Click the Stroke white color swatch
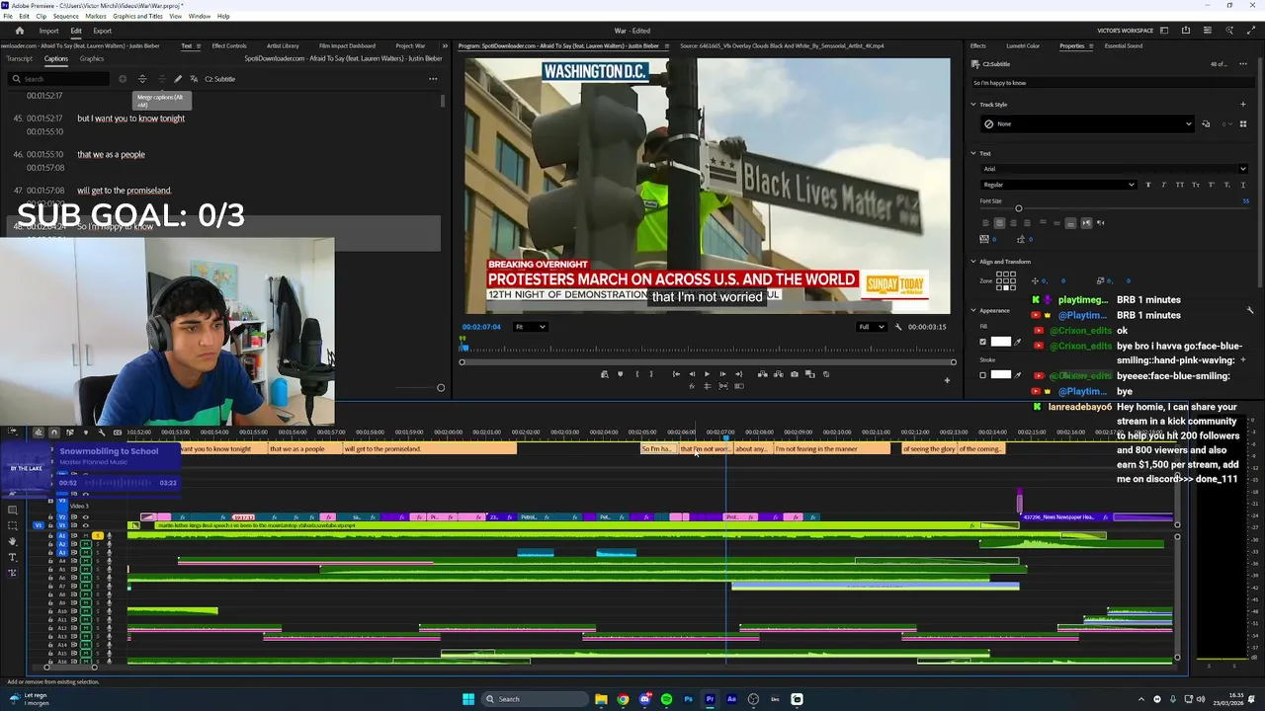 [x=1001, y=375]
